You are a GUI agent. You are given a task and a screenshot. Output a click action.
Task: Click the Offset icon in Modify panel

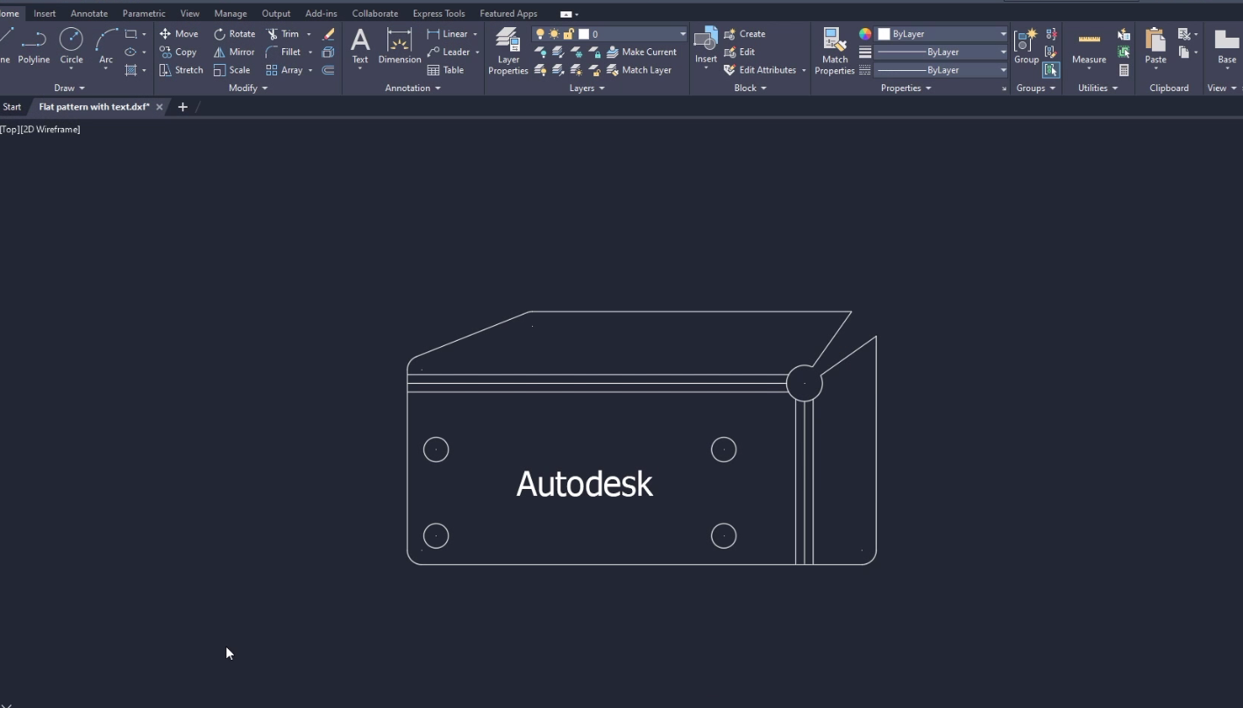[x=329, y=70]
